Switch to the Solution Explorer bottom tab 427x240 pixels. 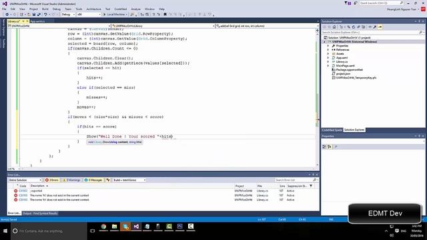[x=354, y=130]
